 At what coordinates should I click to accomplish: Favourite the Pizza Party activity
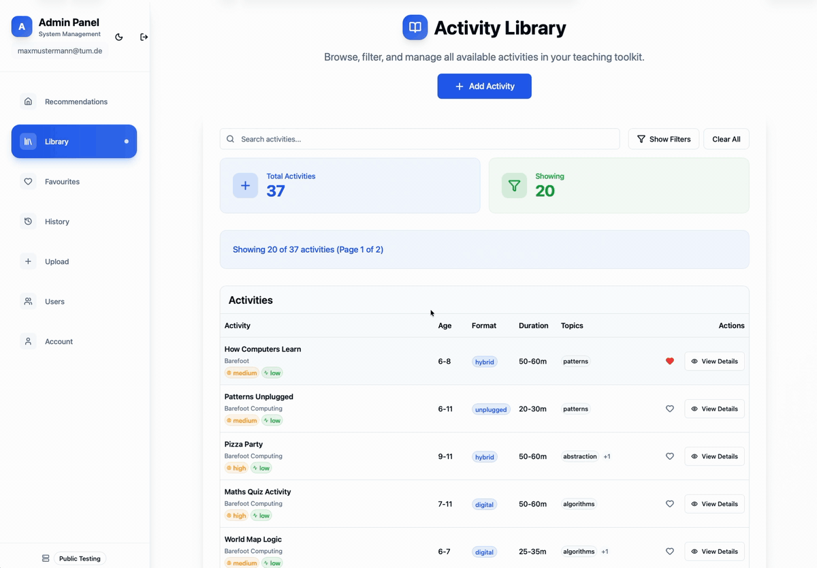click(x=669, y=457)
